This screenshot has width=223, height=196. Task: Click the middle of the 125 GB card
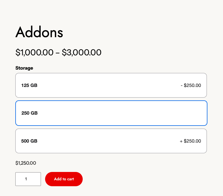point(111,85)
